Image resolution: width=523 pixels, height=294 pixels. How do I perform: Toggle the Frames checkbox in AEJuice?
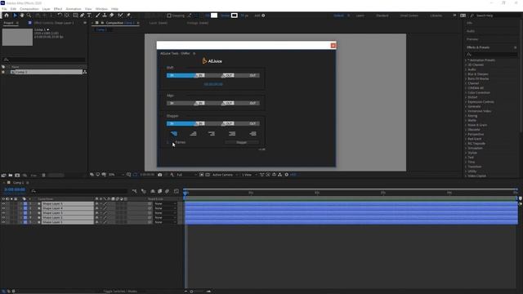click(168, 142)
